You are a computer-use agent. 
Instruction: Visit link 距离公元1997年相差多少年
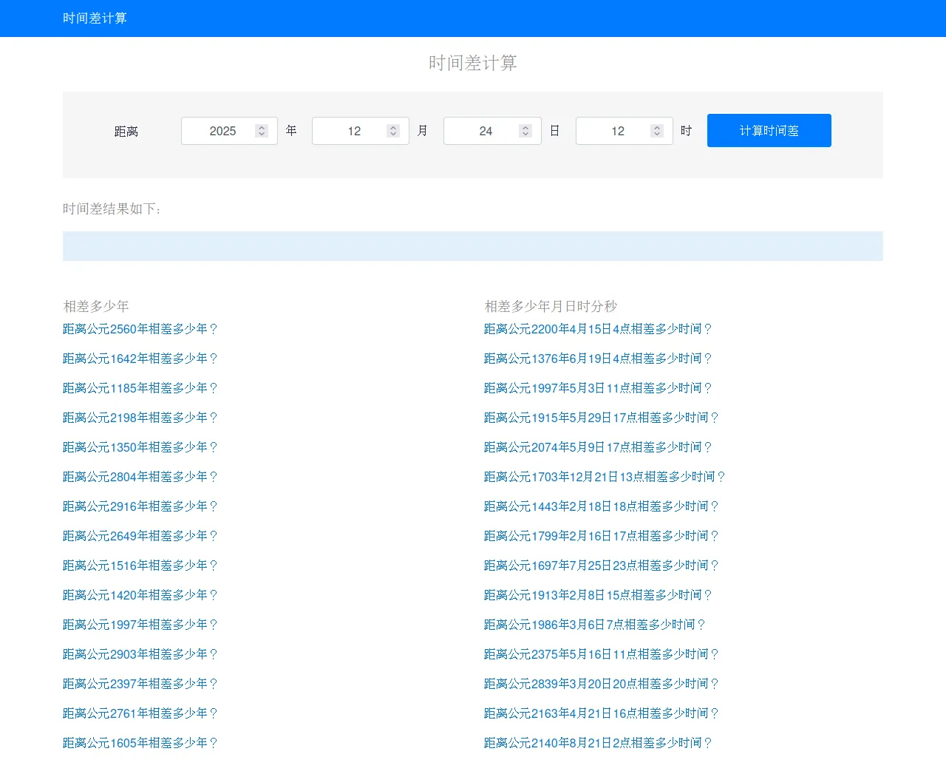[x=140, y=625]
